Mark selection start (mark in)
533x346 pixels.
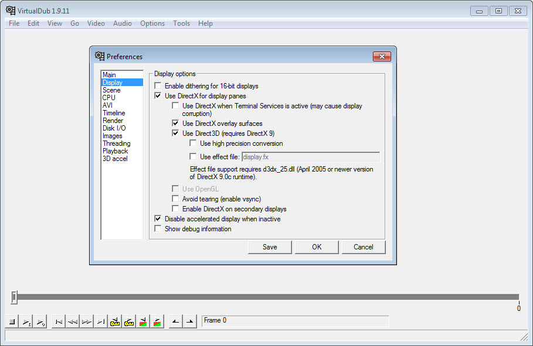[x=176, y=321]
